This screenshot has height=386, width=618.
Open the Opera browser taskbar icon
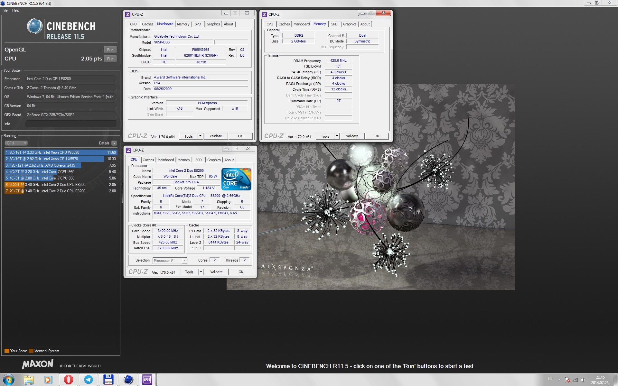click(x=68, y=380)
